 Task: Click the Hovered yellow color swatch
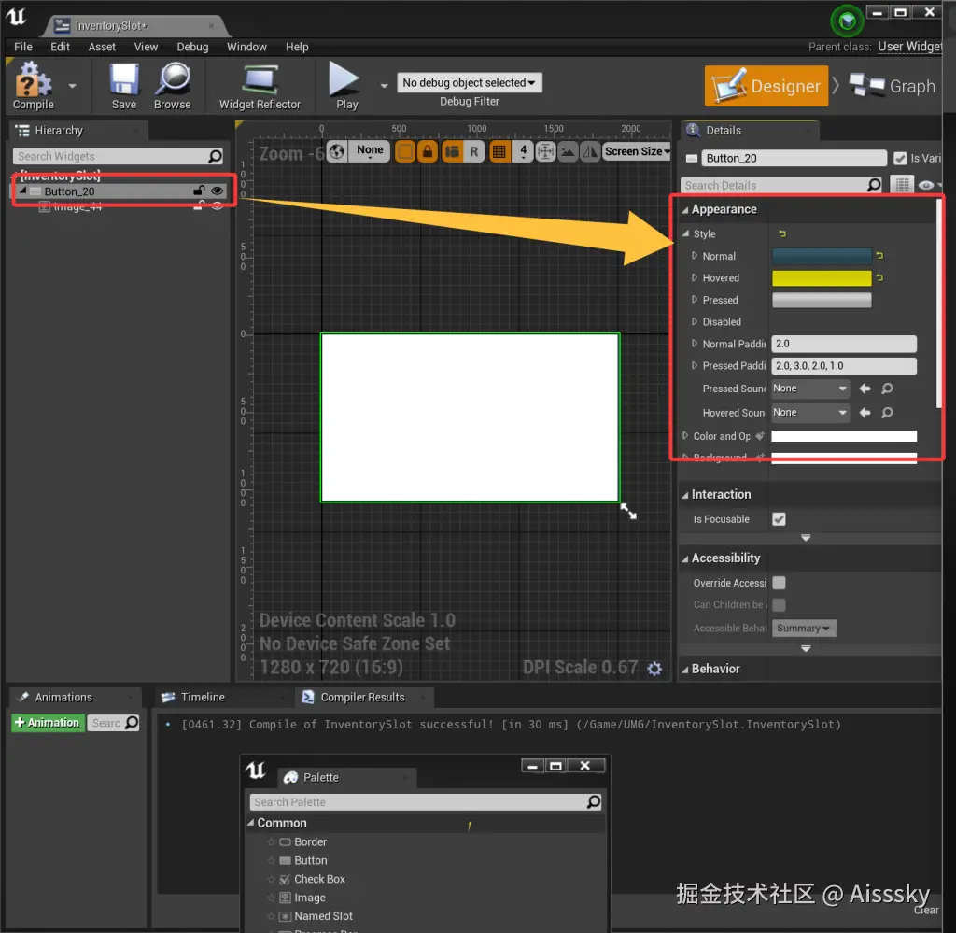pyautogui.click(x=822, y=278)
